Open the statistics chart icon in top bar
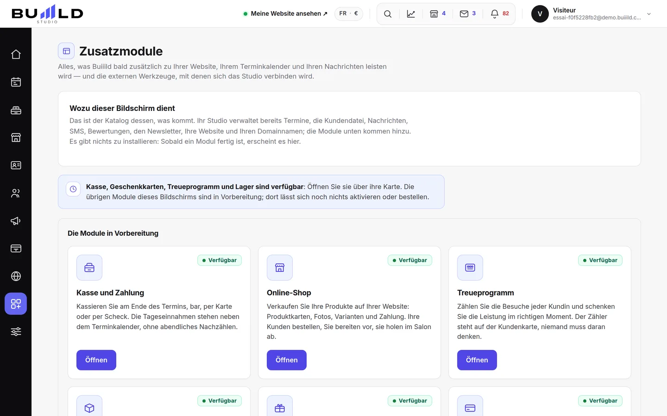The image size is (667, 416). [411, 14]
